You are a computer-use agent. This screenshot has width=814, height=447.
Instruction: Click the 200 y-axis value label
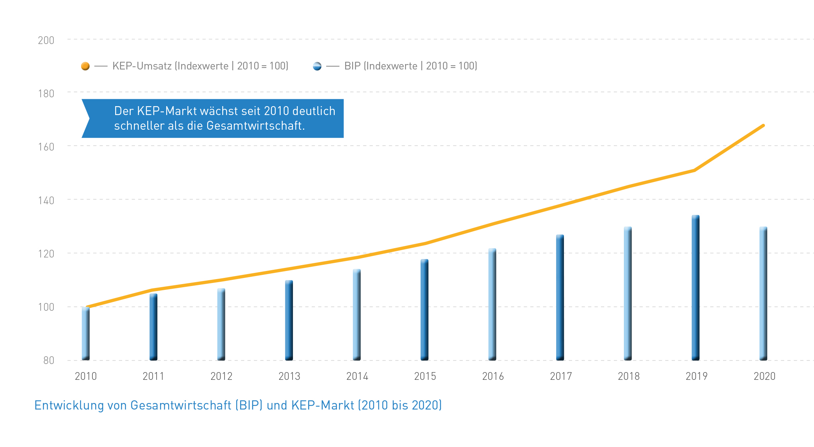click(x=46, y=41)
